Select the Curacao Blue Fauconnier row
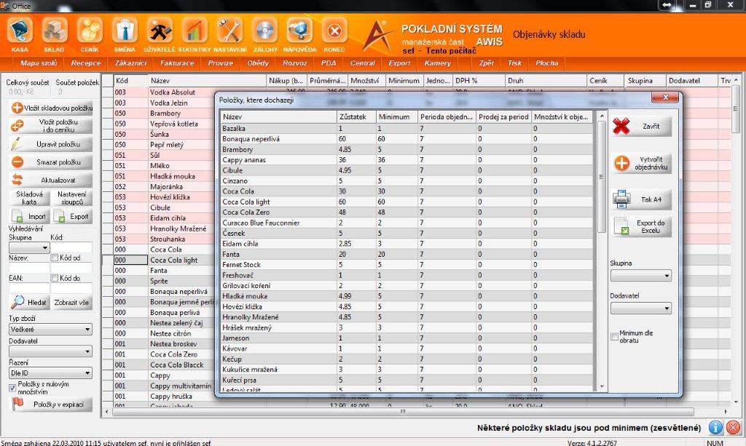The height and width of the screenshot is (446, 746). (407, 223)
